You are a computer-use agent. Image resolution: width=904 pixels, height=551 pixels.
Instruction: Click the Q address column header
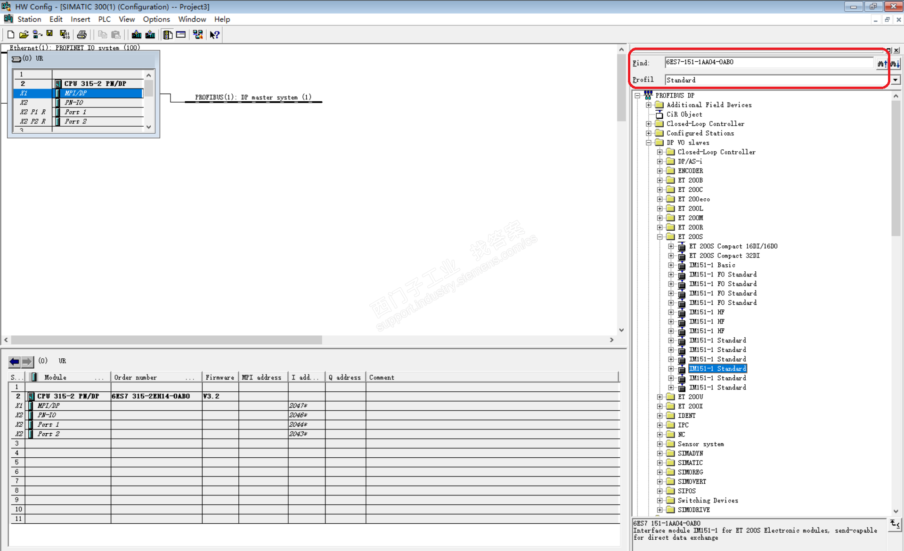[x=345, y=377]
